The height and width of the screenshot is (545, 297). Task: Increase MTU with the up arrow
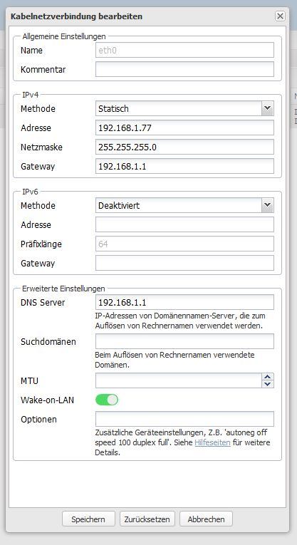[x=267, y=377]
